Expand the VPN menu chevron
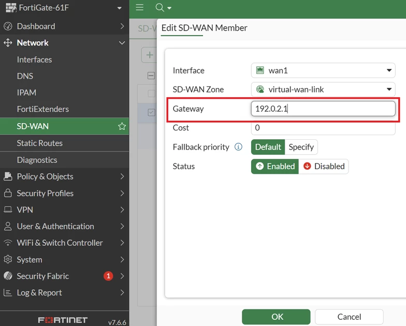This screenshot has width=406, height=326. tap(122, 210)
